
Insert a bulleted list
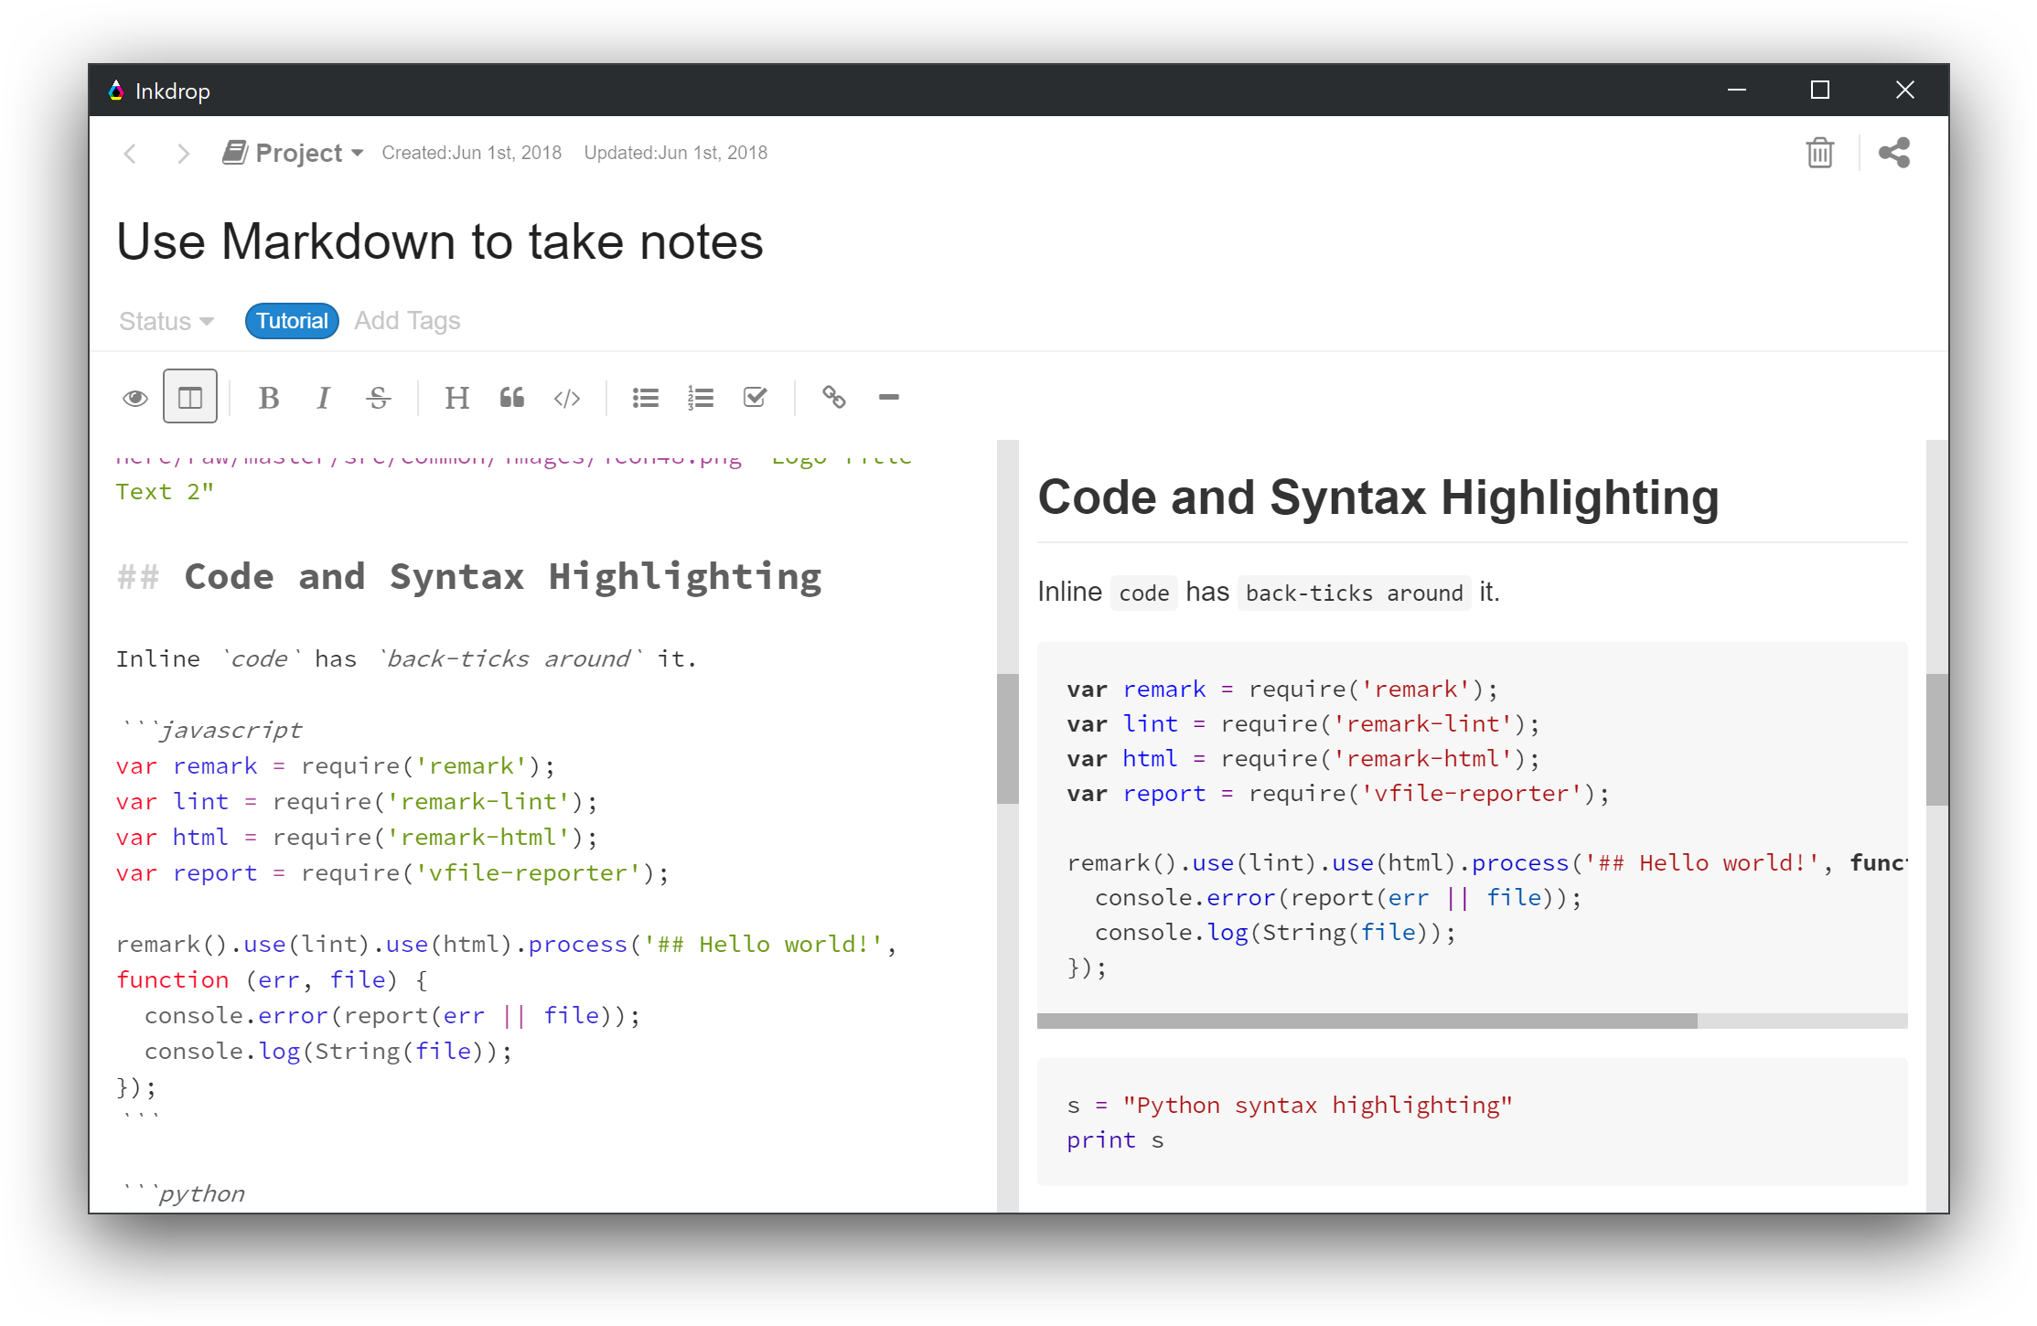(646, 398)
